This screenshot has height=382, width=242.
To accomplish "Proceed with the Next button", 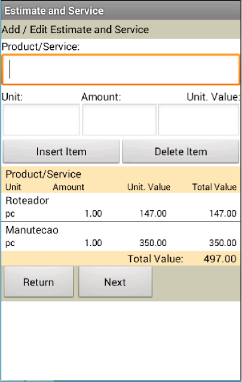I will point(115,282).
